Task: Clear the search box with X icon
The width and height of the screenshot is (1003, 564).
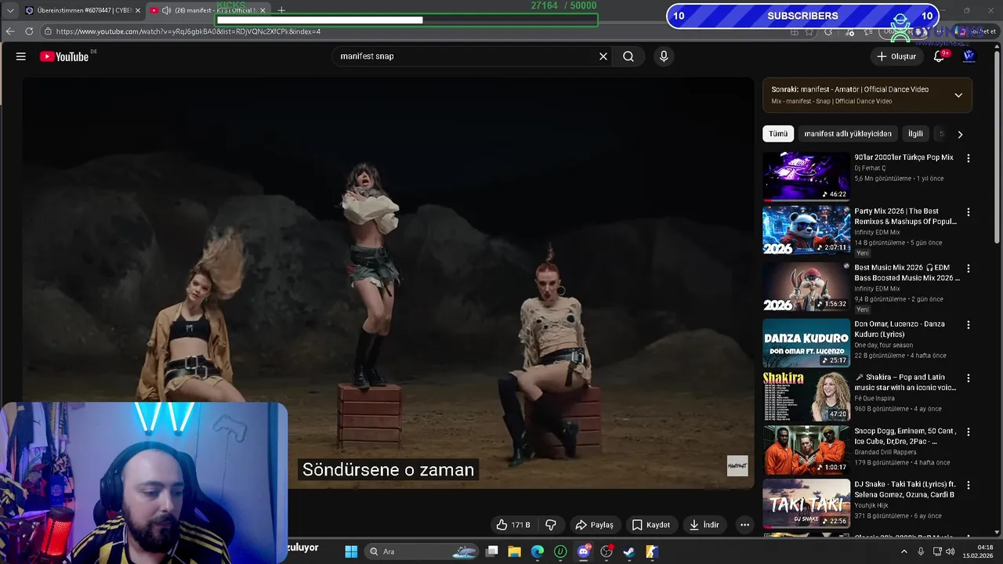Action: 603,56
